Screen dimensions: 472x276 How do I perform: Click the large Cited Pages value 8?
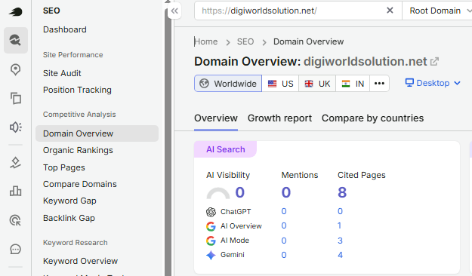coord(342,193)
